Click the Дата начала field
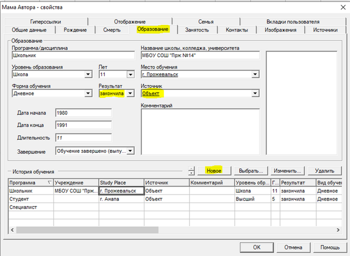The height and width of the screenshot is (256, 350). [x=83, y=112]
